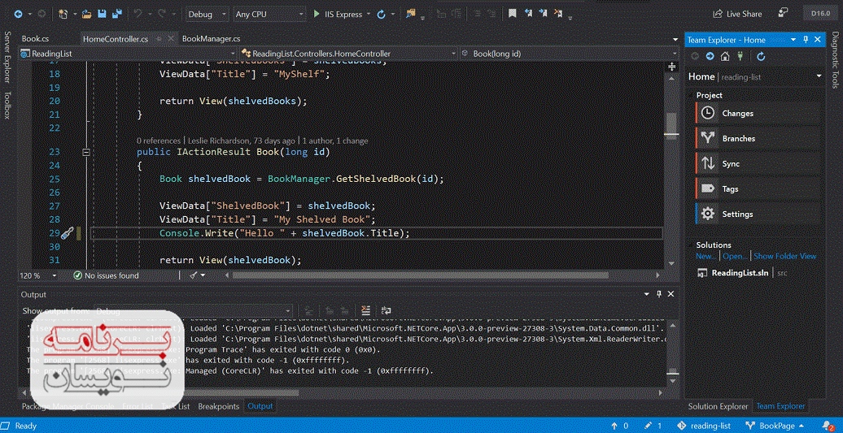
Task: Collapse the Book method at line 23
Action: click(x=86, y=152)
